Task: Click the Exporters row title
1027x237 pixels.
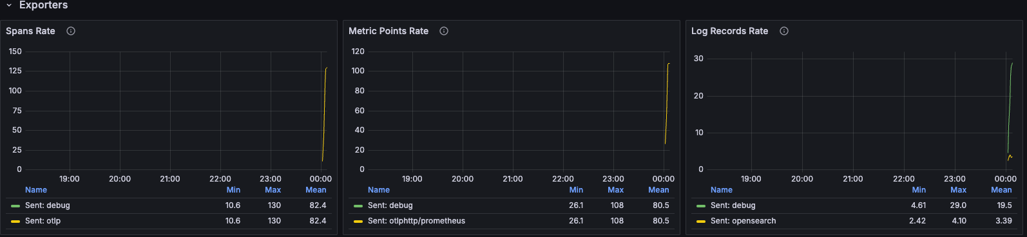Action: click(x=43, y=5)
